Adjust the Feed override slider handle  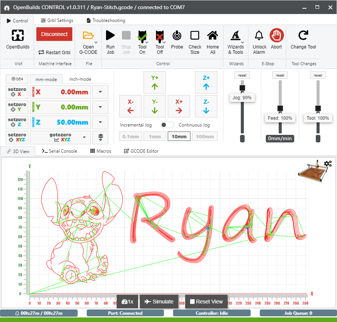(280, 109)
